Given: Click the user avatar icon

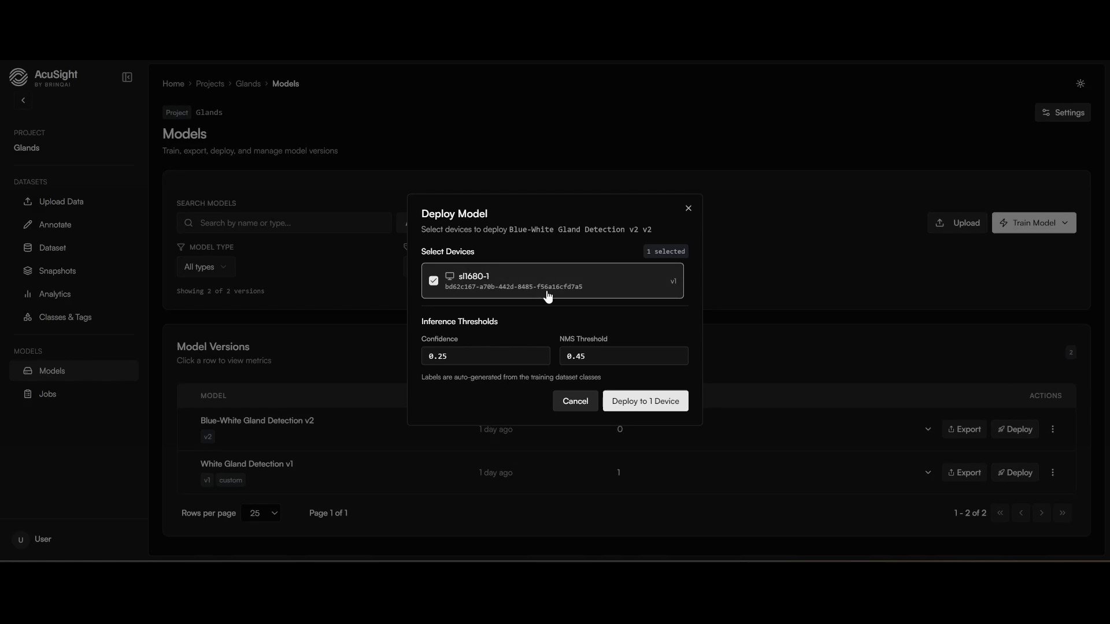Looking at the screenshot, I should click(x=21, y=540).
